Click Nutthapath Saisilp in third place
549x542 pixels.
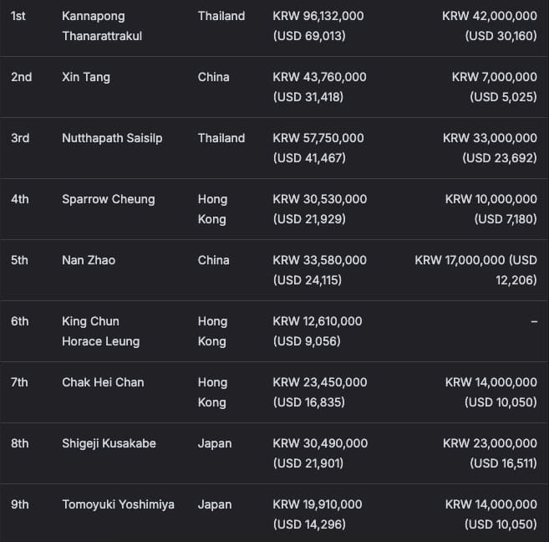pos(112,138)
